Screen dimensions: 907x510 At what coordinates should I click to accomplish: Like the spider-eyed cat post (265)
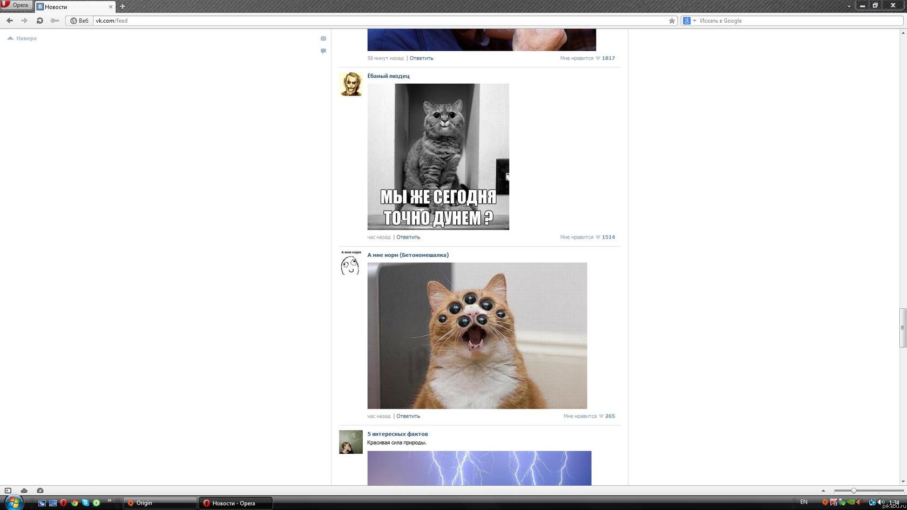click(601, 416)
